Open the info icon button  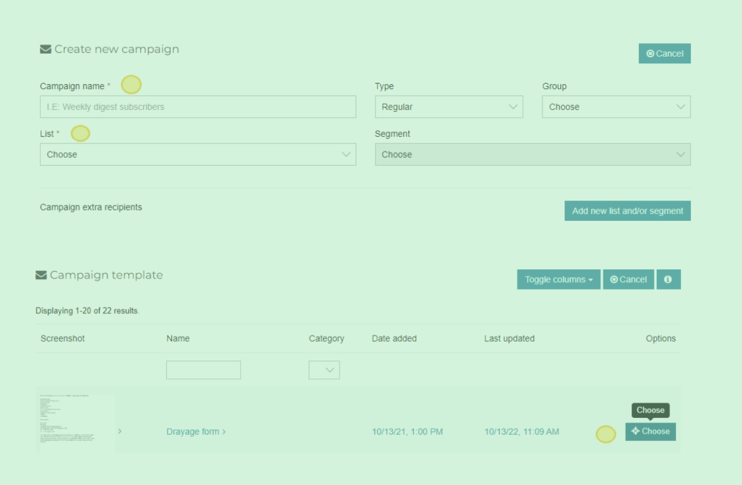[668, 280]
